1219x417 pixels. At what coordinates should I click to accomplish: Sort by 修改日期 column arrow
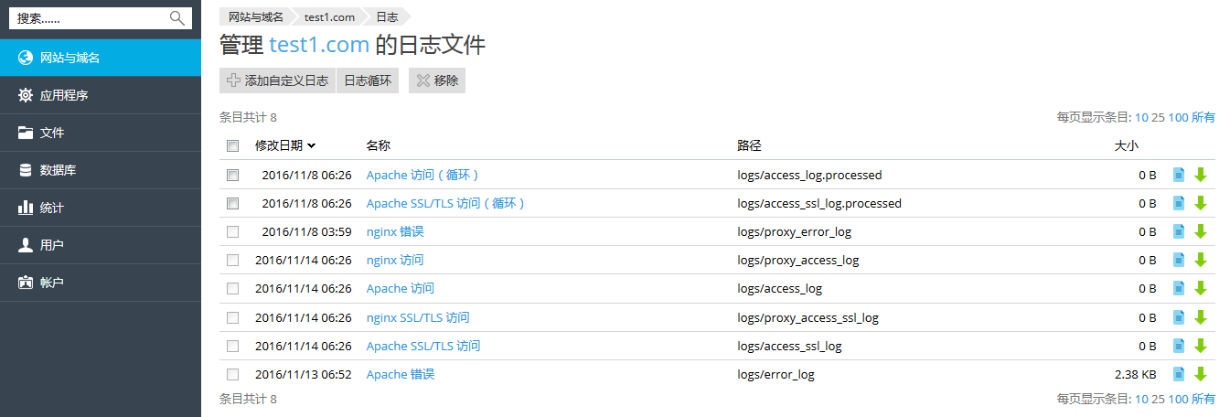click(312, 145)
